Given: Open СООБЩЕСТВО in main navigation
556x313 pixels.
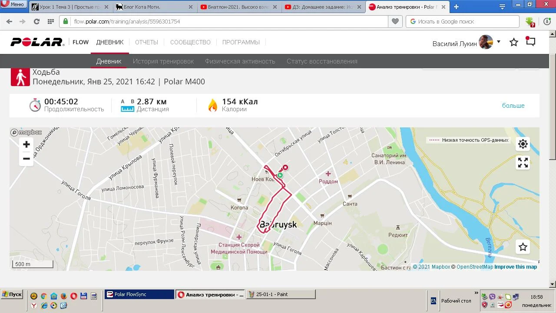Looking at the screenshot, I should tap(190, 42).
